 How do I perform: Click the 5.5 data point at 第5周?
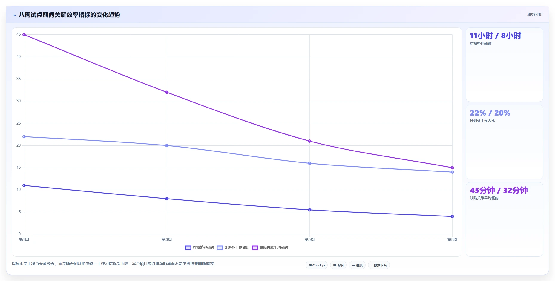pos(309,210)
